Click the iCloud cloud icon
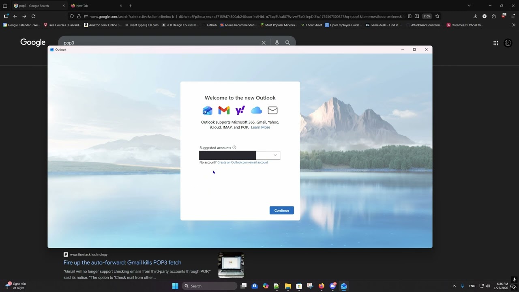 (x=256, y=110)
